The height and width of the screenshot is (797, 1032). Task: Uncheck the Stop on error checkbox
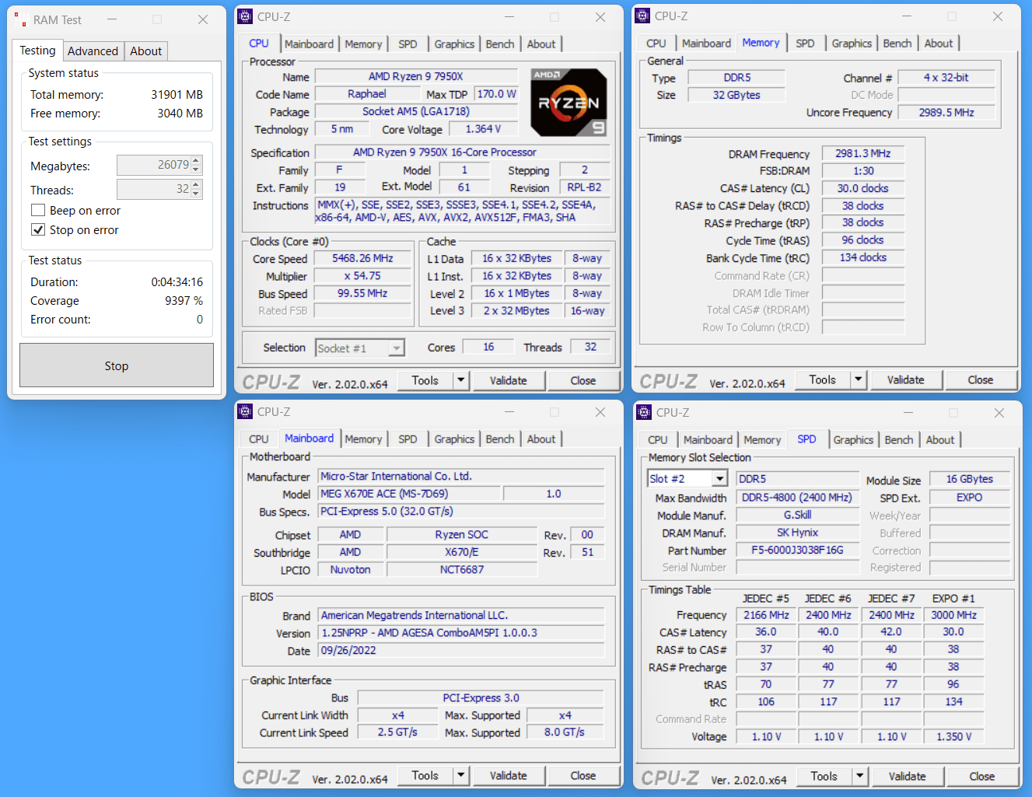pos(38,229)
